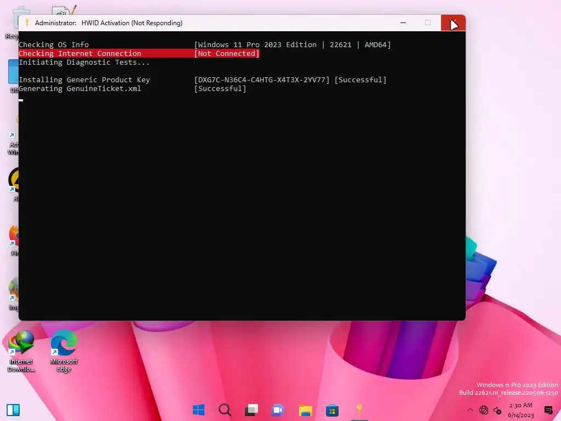This screenshot has width=561, height=421.
Task: Open the Windows Start menu
Action: coord(198,409)
